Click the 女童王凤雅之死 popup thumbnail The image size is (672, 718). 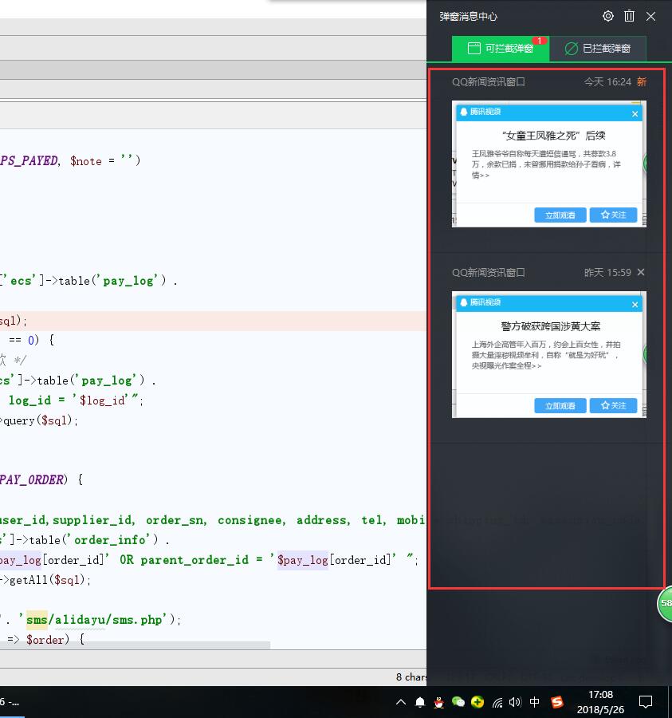pyautogui.click(x=548, y=164)
